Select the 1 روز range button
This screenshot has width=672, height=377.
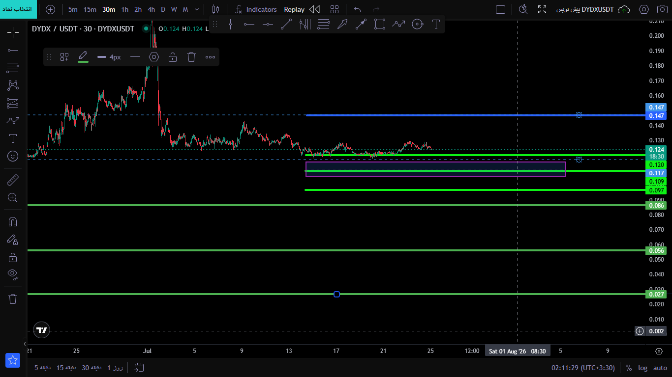(115, 368)
